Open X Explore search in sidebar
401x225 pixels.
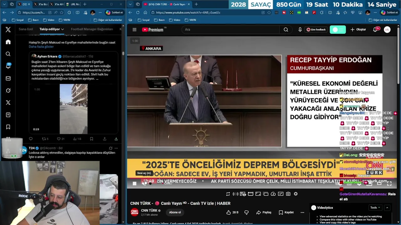8,54
